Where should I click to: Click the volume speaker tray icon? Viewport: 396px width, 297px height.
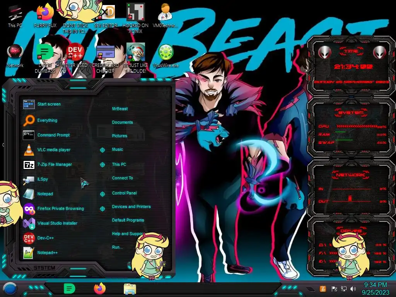(x=353, y=289)
